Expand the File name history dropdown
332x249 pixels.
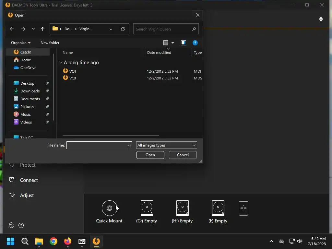tap(129, 146)
